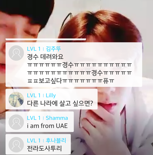Tap the comment "전라도사투리"
Screen dimensions: 153x155
click(44, 149)
